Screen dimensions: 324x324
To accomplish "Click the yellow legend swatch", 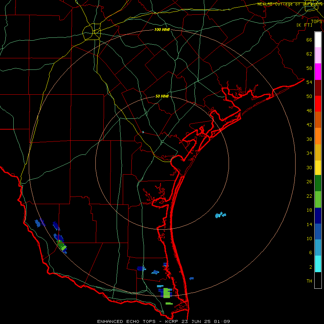I will click(x=318, y=168).
